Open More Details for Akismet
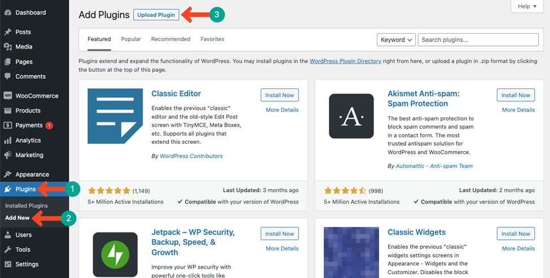This screenshot has width=550, height=278. tap(518, 110)
